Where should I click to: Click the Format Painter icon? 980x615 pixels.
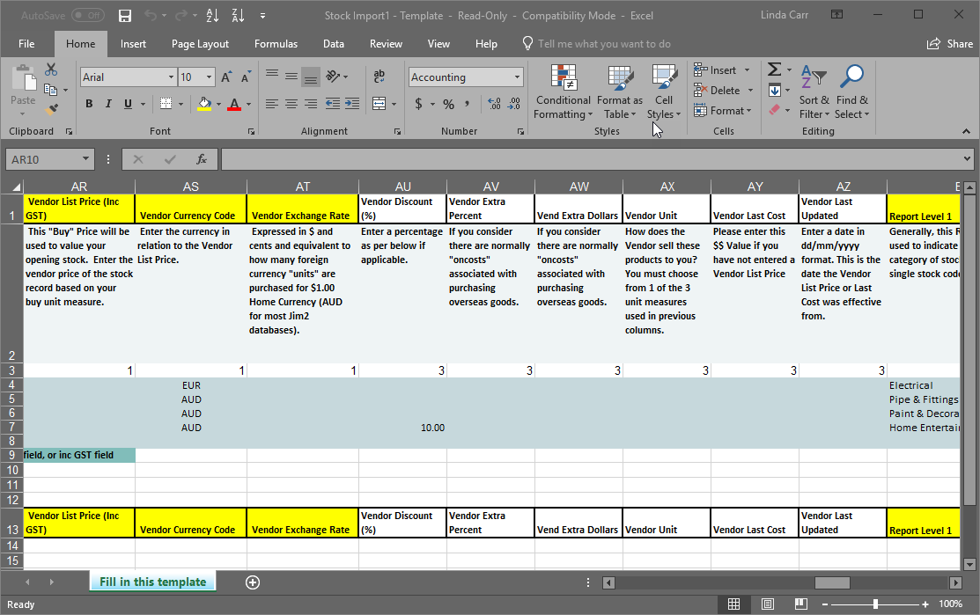[51, 110]
